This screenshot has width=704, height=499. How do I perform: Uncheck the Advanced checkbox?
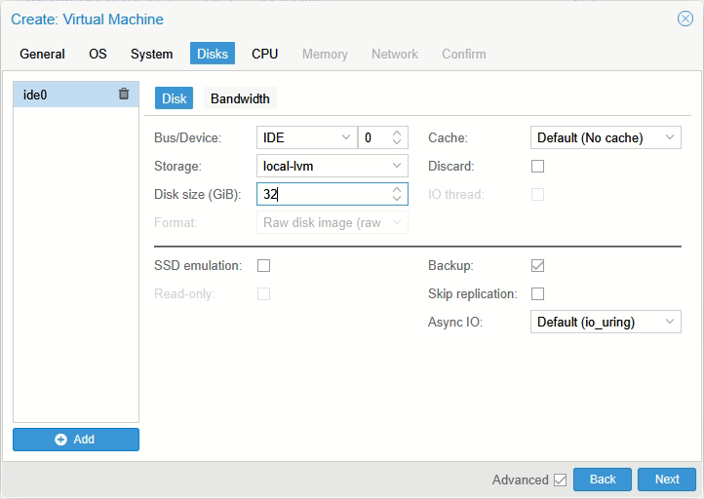click(x=560, y=480)
